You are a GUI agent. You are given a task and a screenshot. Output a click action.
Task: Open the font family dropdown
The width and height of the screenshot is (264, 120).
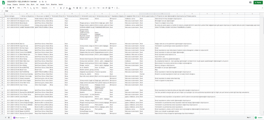[46, 8]
